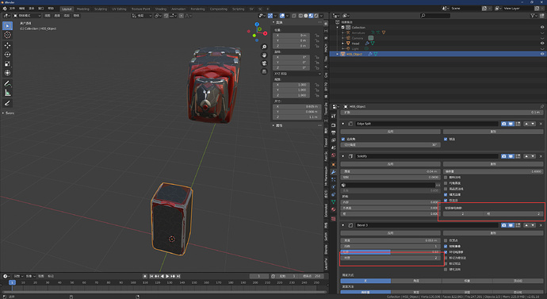The image size is (547, 299).
Task: Activate the Rotate tool in the left toolbar
Action: 7,55
